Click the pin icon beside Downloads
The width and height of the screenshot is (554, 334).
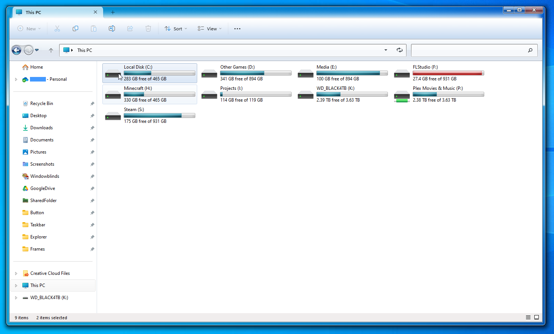pyautogui.click(x=92, y=128)
